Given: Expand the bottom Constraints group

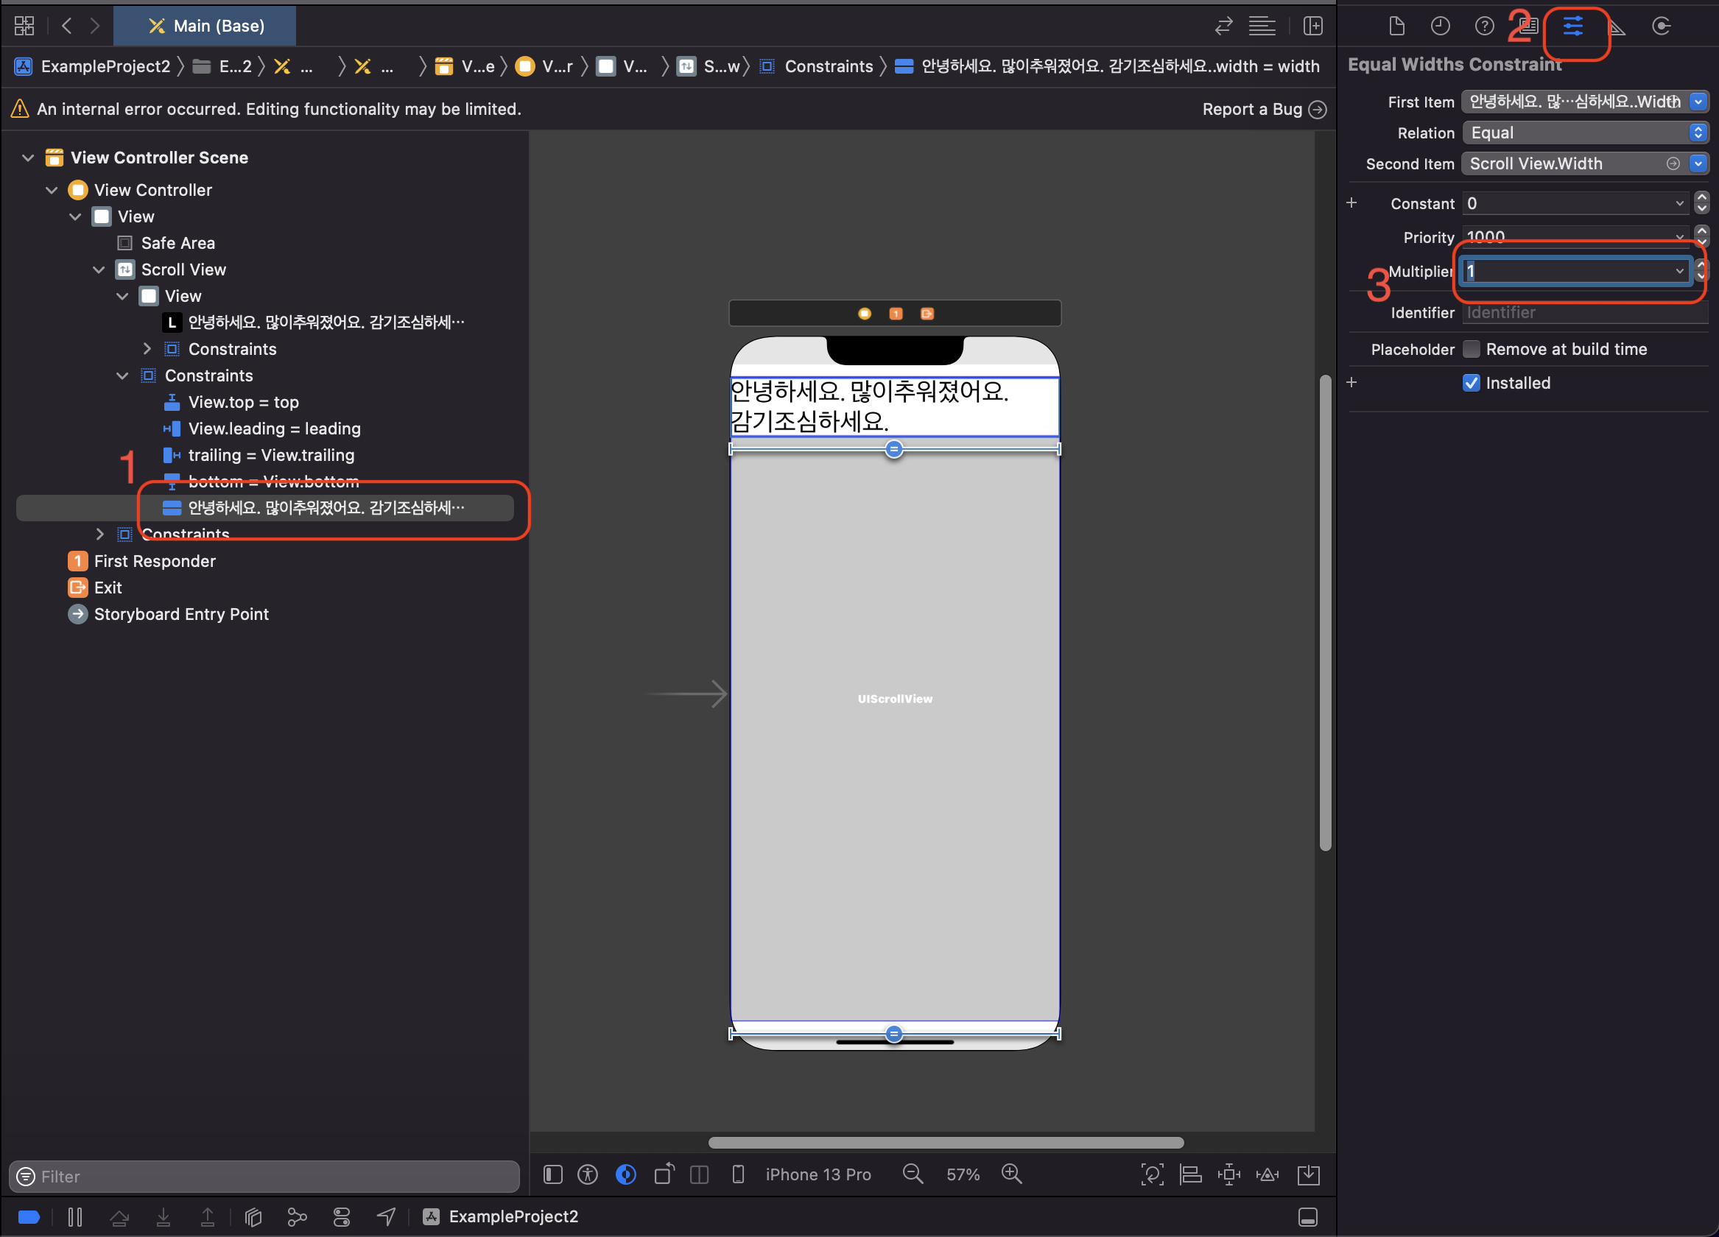Looking at the screenshot, I should tap(99, 535).
